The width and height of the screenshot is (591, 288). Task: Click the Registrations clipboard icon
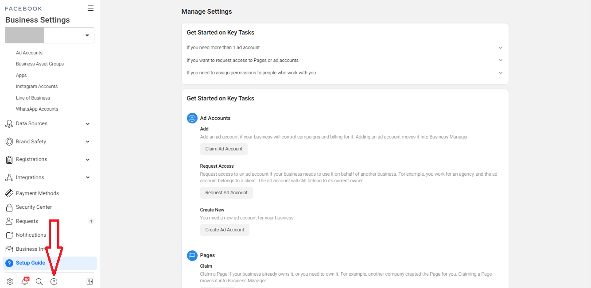click(9, 160)
